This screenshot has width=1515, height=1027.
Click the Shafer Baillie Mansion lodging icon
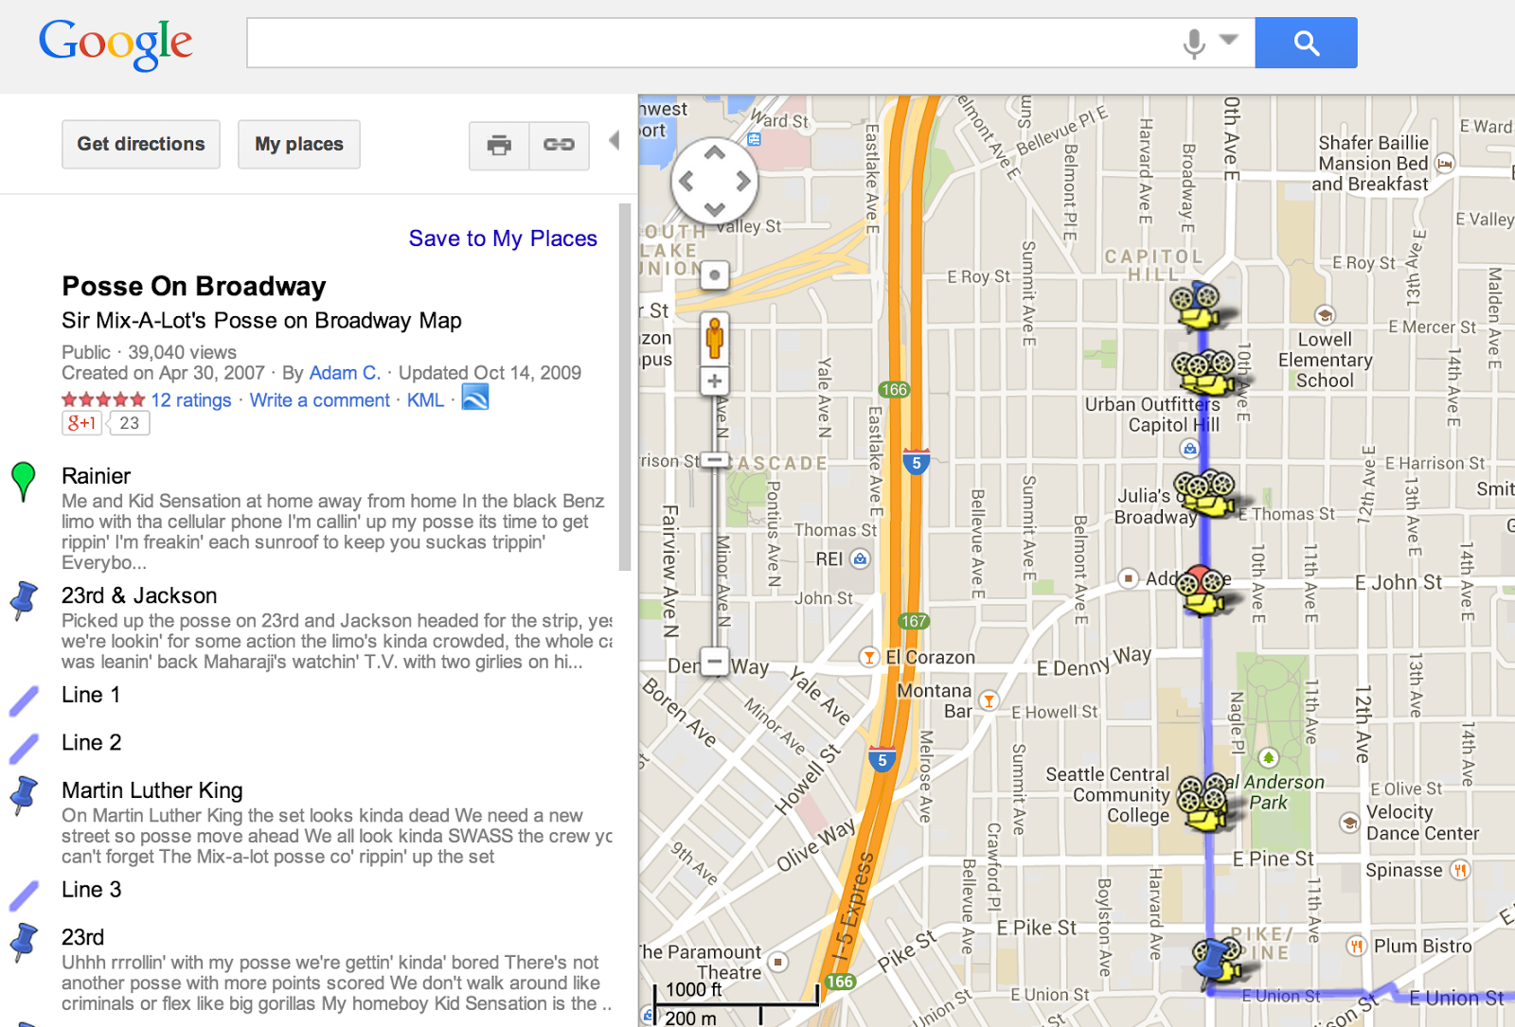[x=1445, y=163]
